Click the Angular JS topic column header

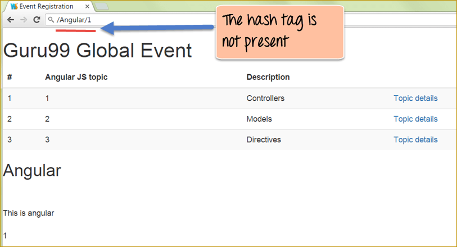[x=76, y=77]
